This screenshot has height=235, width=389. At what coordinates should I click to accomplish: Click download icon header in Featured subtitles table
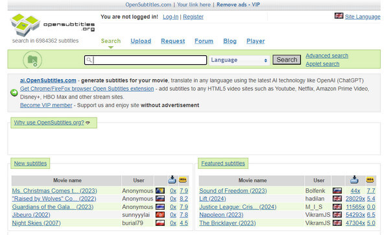(x=354, y=180)
